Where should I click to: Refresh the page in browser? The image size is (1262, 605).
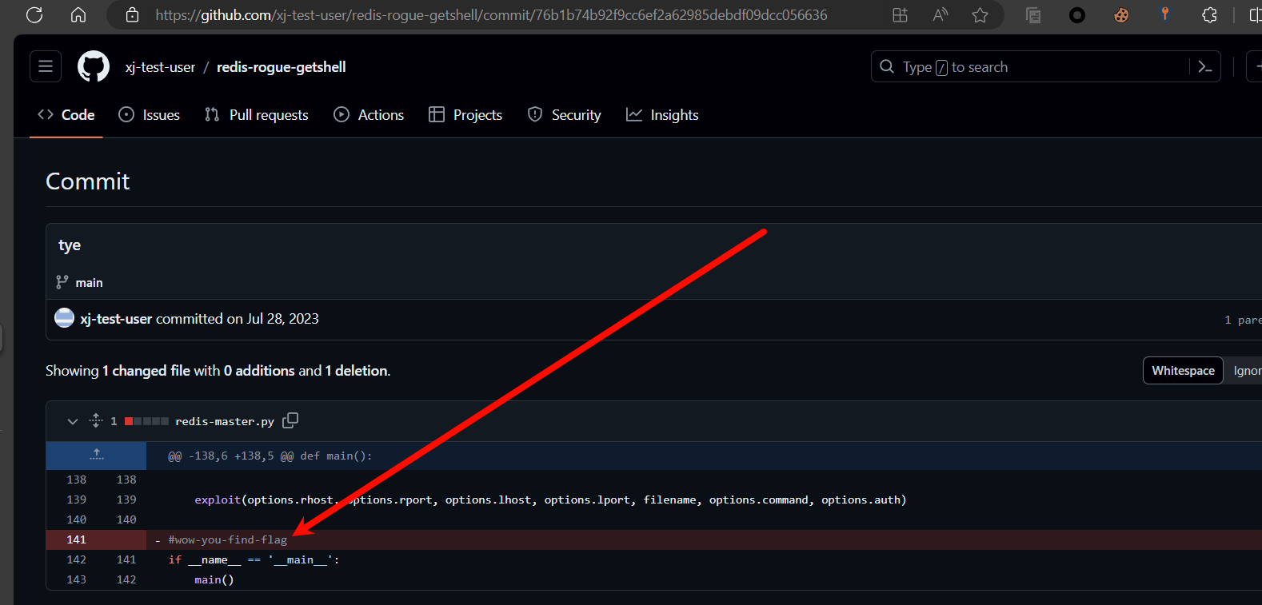click(x=34, y=15)
